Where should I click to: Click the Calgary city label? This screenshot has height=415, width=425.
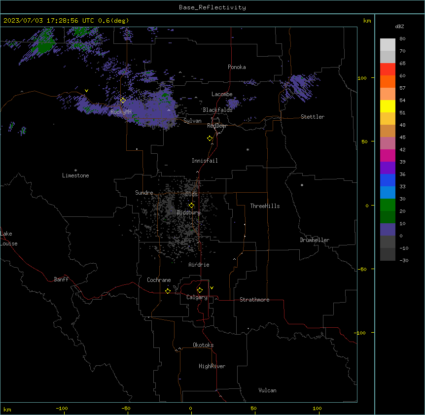197,297
